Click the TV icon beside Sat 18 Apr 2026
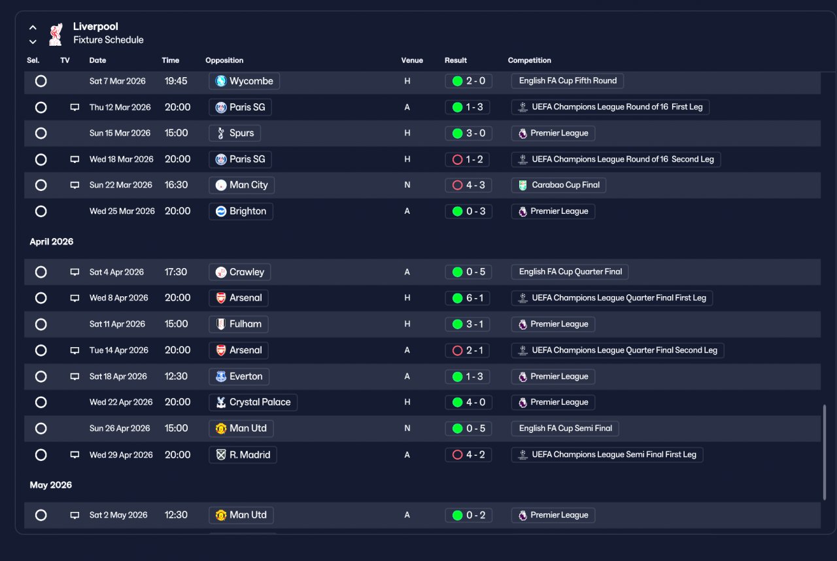Image resolution: width=837 pixels, height=561 pixels. point(75,377)
